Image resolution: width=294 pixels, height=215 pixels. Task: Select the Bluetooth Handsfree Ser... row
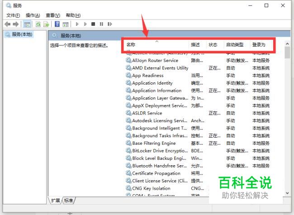tap(198, 166)
